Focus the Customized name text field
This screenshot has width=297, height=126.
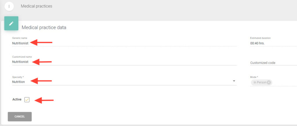116,62
